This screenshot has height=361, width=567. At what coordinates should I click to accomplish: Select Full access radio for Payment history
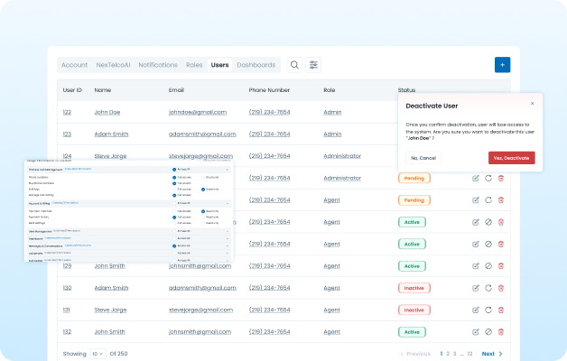[x=173, y=216]
